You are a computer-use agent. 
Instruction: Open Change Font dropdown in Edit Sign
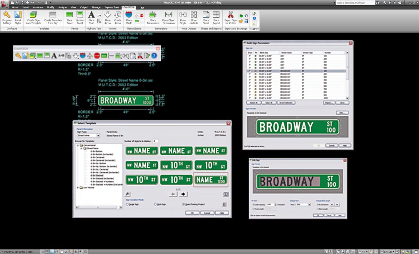309,205
